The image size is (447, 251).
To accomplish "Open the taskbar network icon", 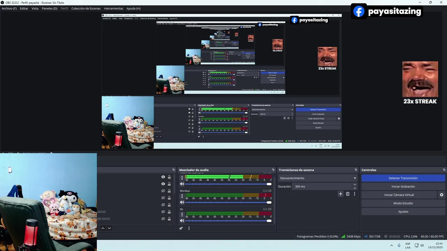I will pyautogui.click(x=417, y=245).
